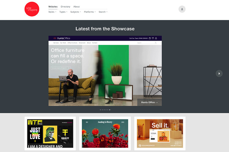The height and width of the screenshot is (152, 229).
Task: Go to the About tab
Action: pyautogui.click(x=76, y=7)
